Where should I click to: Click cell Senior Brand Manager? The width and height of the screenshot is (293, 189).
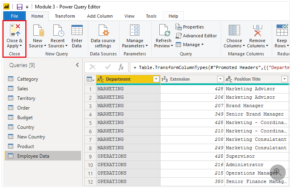[257, 114]
